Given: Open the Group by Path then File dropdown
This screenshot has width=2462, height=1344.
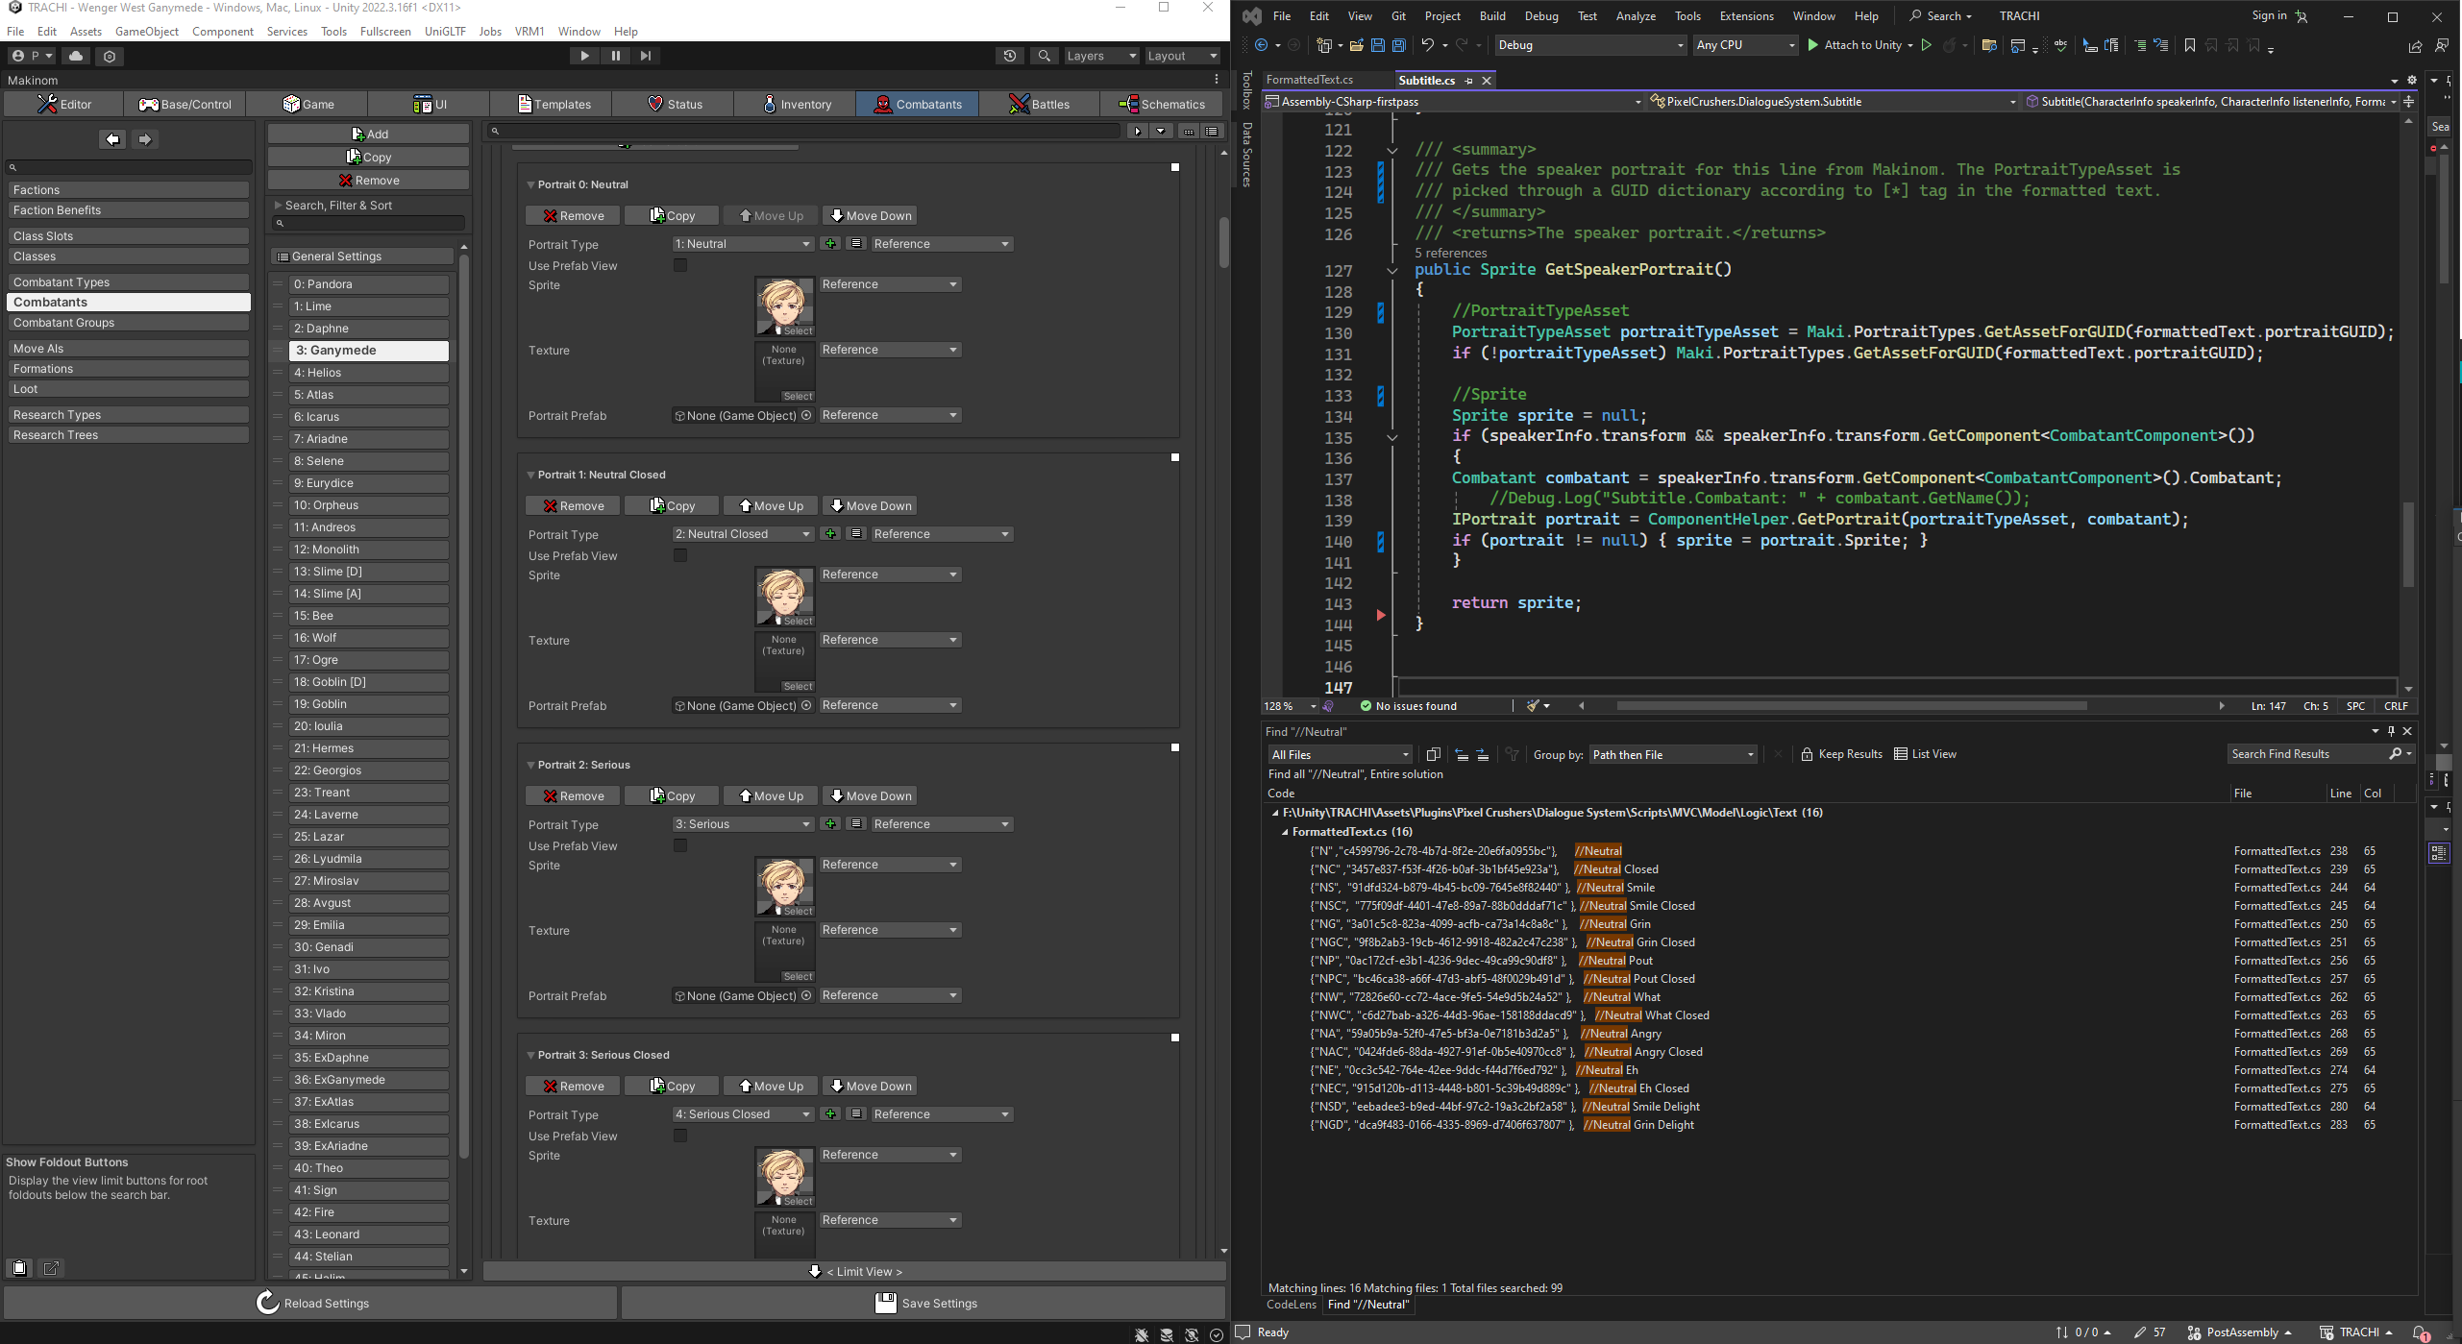Looking at the screenshot, I should point(1673,755).
